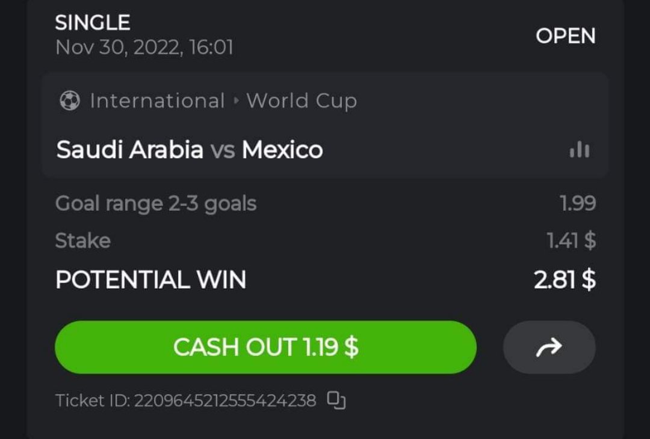Click the soccer ball sport icon
650x439 pixels.
(x=70, y=101)
